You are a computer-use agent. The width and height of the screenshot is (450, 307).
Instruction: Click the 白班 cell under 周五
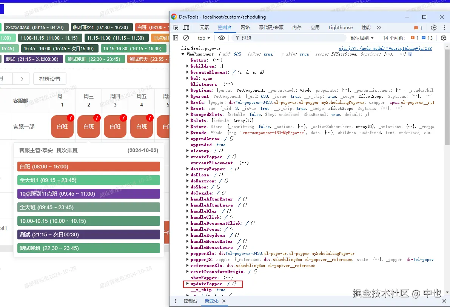142,127
